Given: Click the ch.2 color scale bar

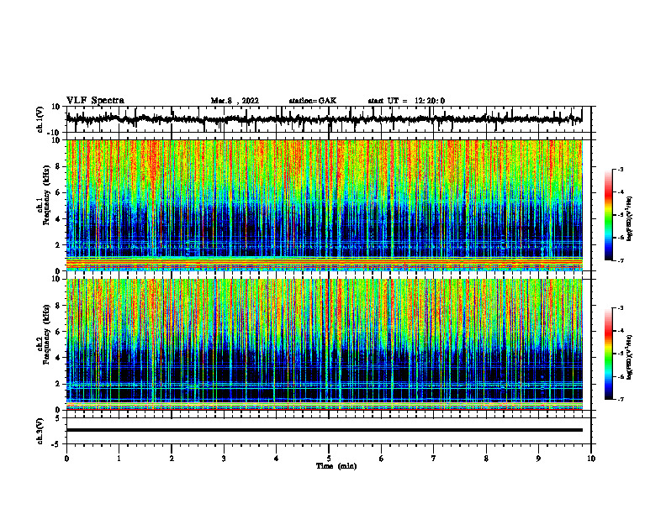Looking at the screenshot, I should [609, 354].
